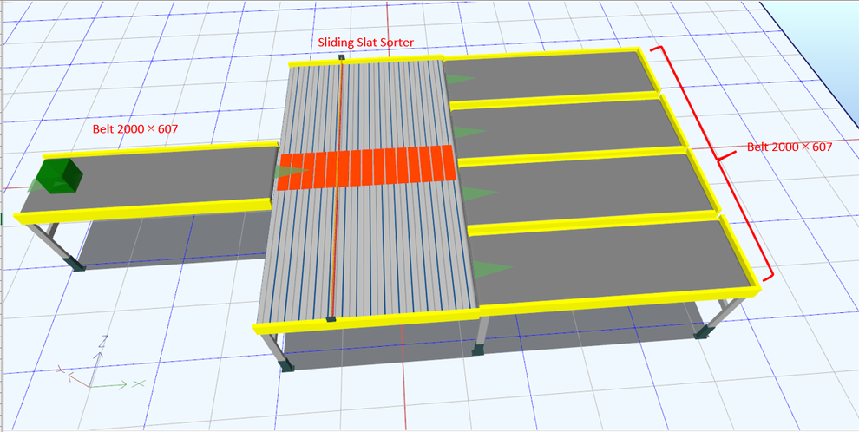Click the sensor marker at the sorter's far edge
Viewport: 859px width, 432px height.
tap(341, 56)
